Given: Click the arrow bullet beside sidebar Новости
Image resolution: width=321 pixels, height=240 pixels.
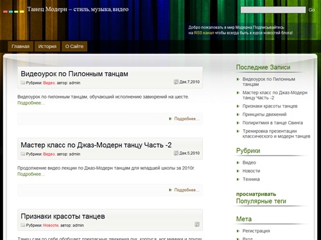Looking at the screenshot, I should 238,171.
